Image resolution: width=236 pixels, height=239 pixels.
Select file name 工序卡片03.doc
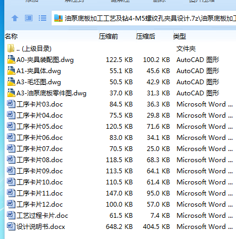(x=40, y=104)
